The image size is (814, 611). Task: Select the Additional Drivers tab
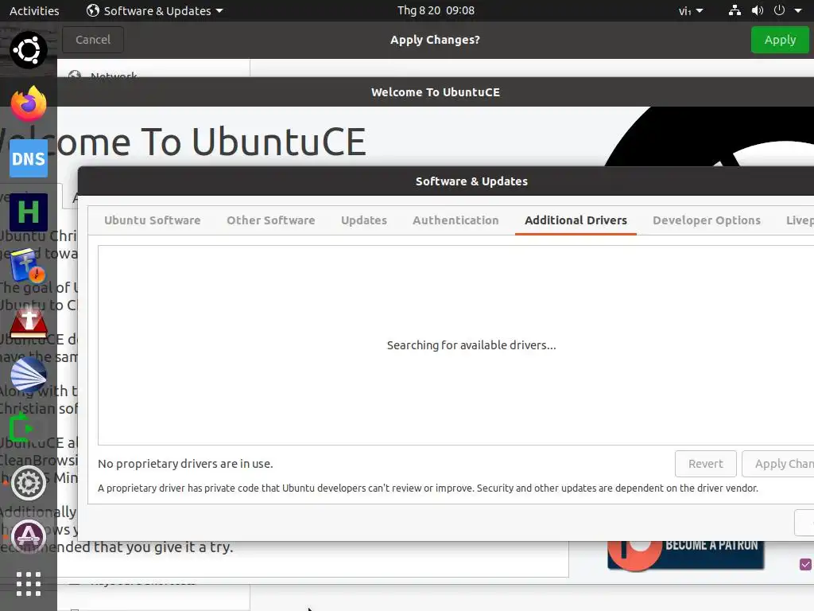click(x=576, y=220)
